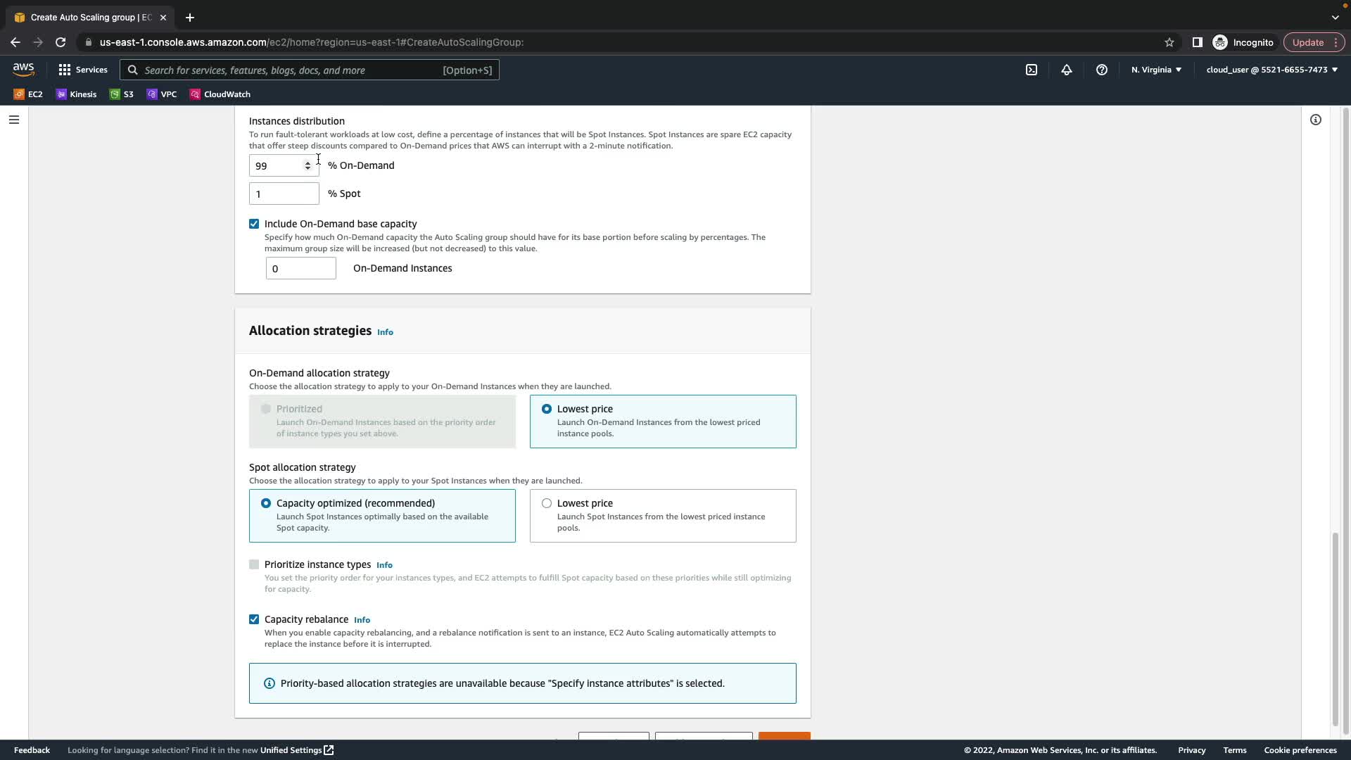Open the CloudWatch bookmark shortcut
The width and height of the screenshot is (1351, 760).
pos(220,94)
